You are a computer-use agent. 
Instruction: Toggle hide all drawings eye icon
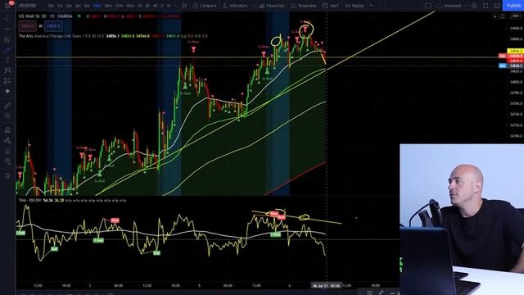click(7, 161)
